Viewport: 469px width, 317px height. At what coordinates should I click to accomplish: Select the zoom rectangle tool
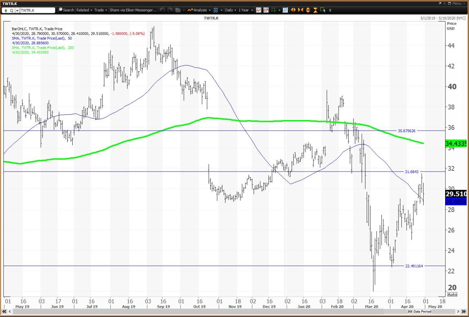(322, 10)
